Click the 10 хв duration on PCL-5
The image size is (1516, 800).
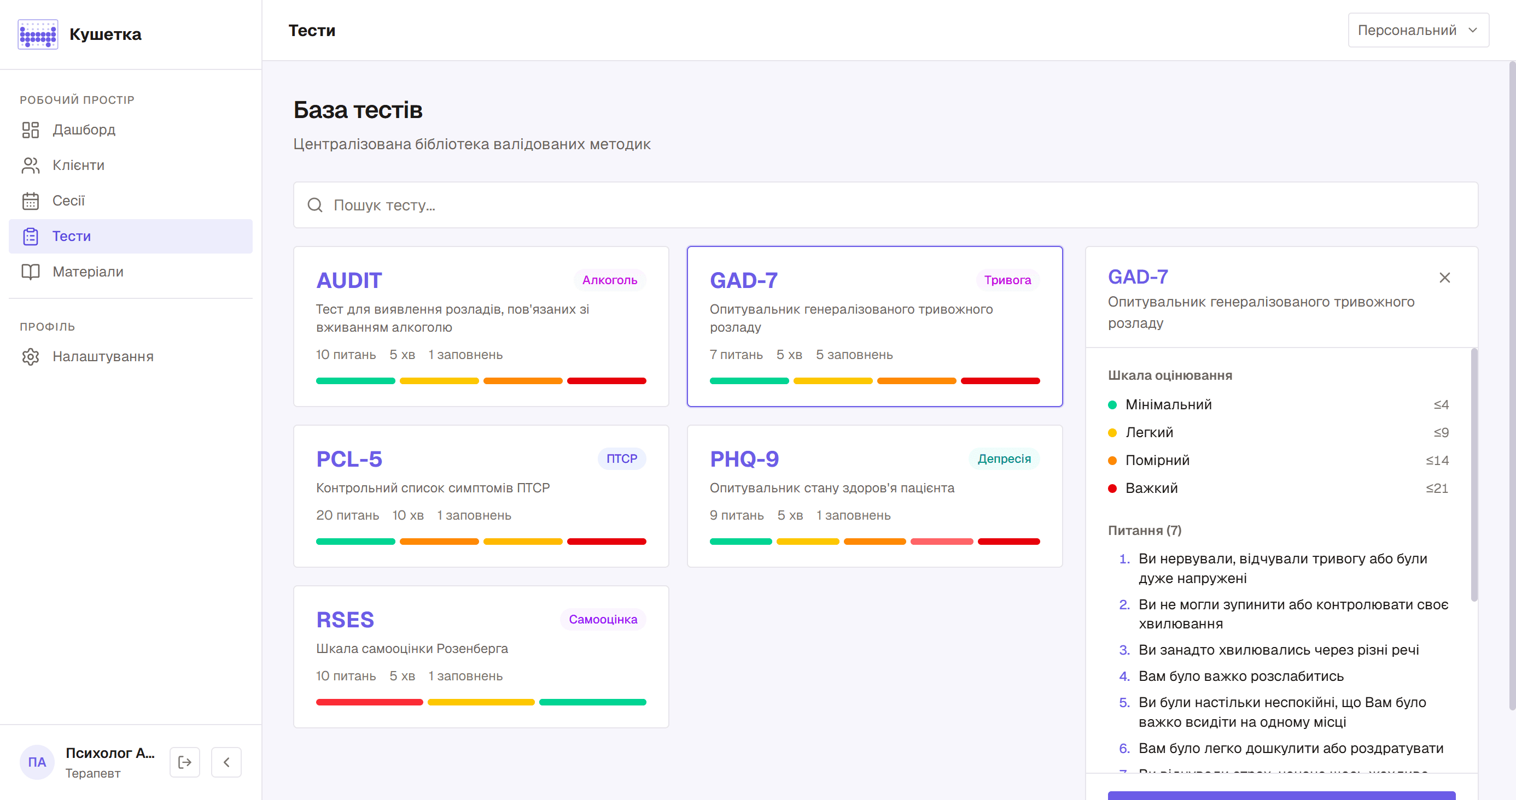408,515
